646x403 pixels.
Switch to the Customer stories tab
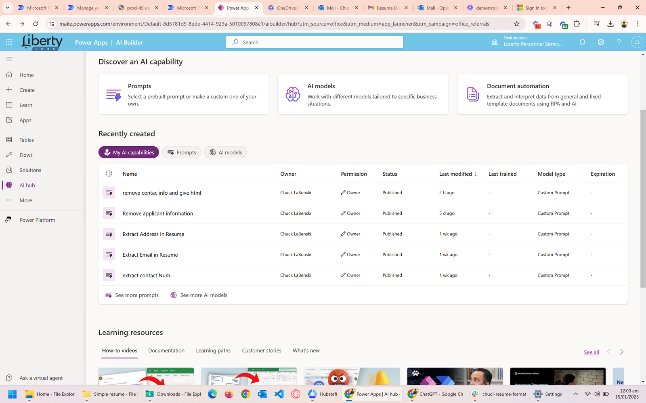tap(262, 351)
